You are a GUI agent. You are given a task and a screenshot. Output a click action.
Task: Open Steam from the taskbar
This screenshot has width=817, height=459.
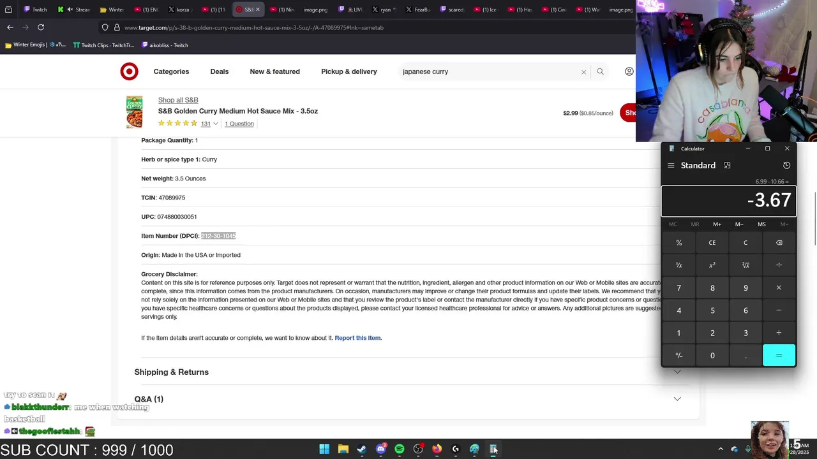coord(362,449)
